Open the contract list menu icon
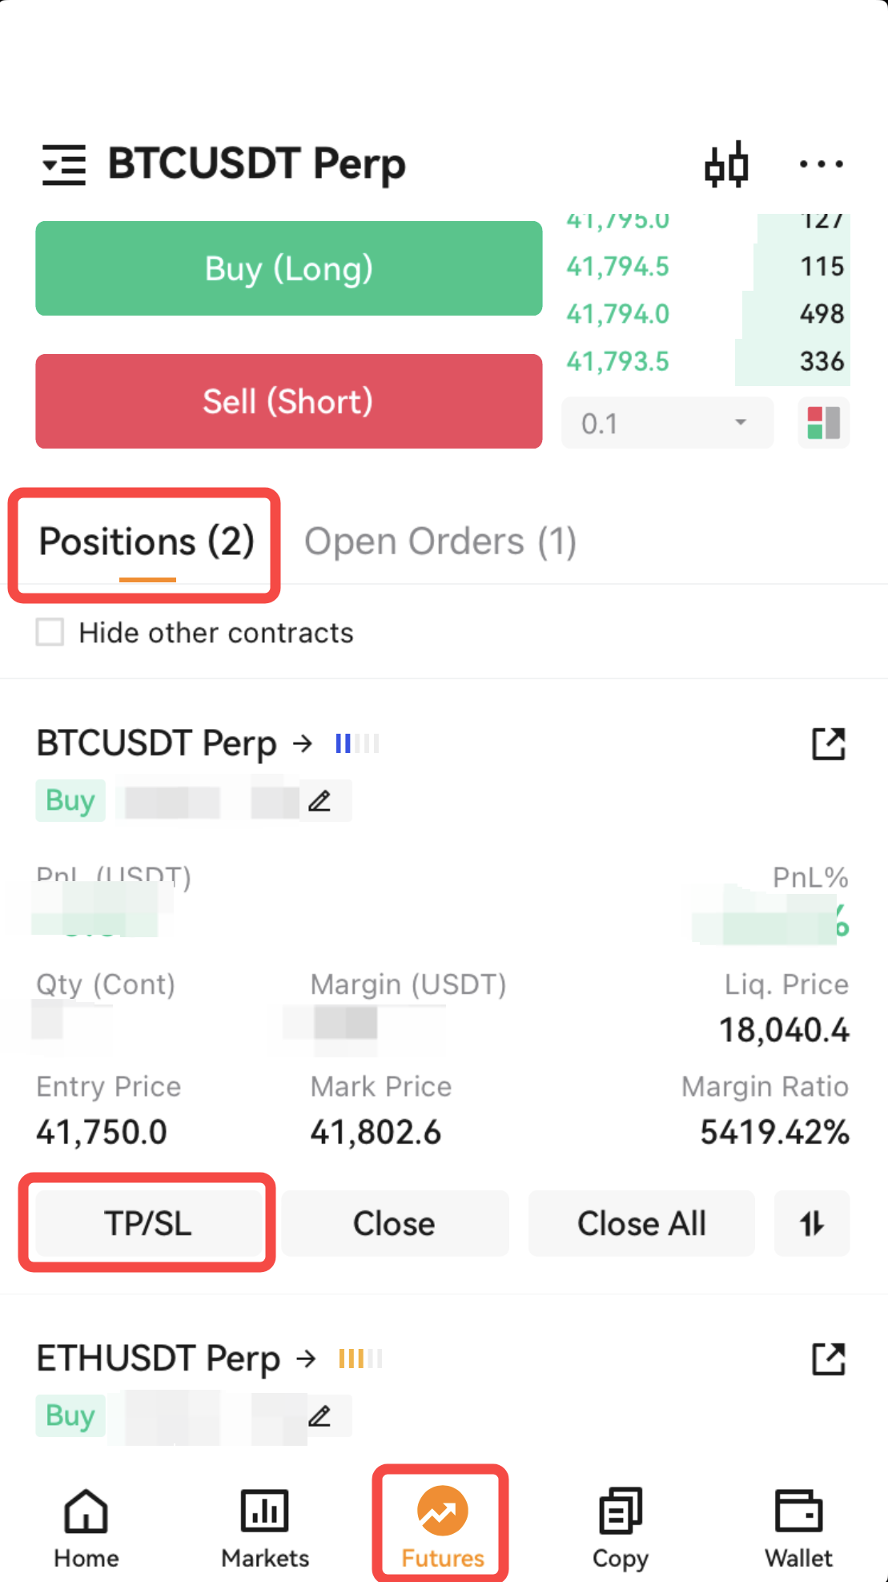Image resolution: width=888 pixels, height=1582 pixels. click(x=63, y=165)
